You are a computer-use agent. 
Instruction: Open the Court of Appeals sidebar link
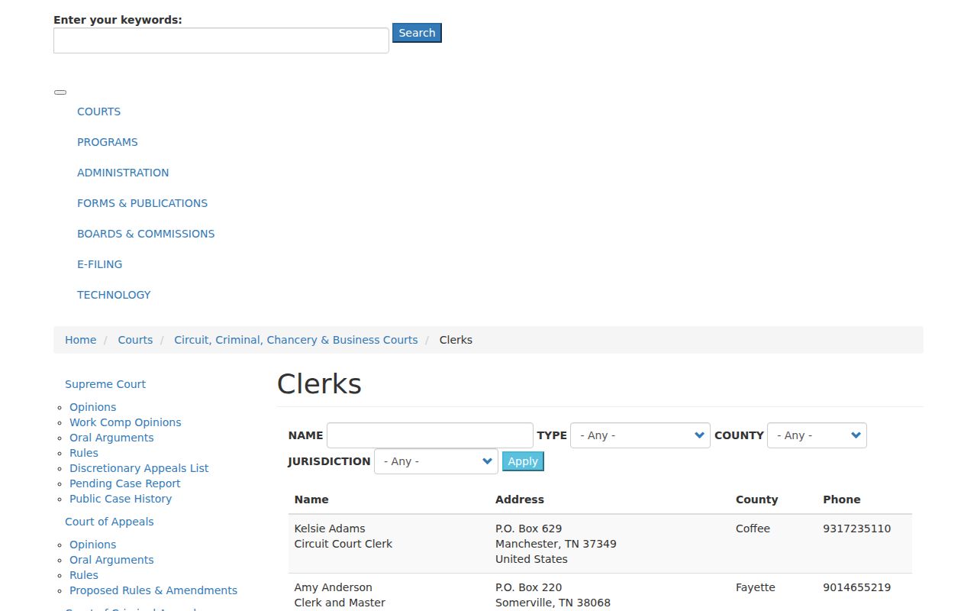pos(109,522)
